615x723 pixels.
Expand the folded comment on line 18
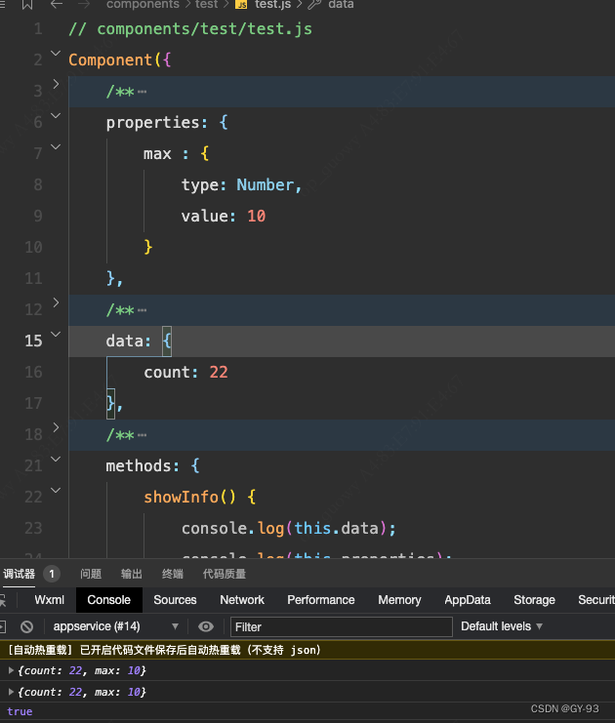pos(56,427)
